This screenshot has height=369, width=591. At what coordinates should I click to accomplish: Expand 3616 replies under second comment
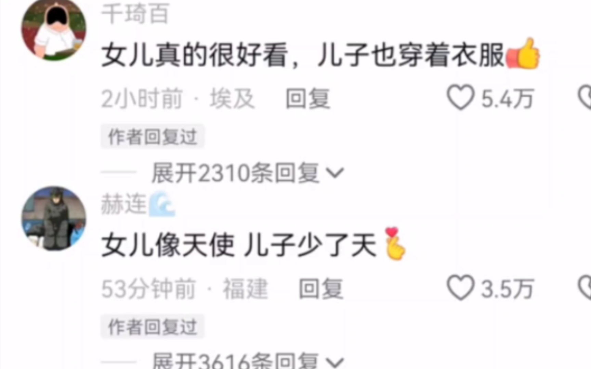(x=247, y=360)
